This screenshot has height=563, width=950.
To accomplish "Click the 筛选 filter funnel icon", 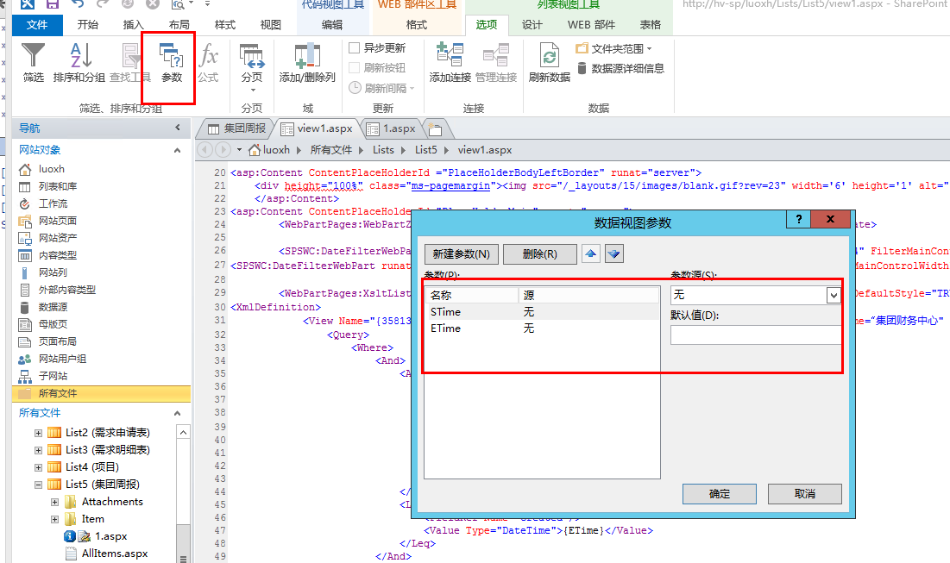I will pyautogui.click(x=34, y=58).
